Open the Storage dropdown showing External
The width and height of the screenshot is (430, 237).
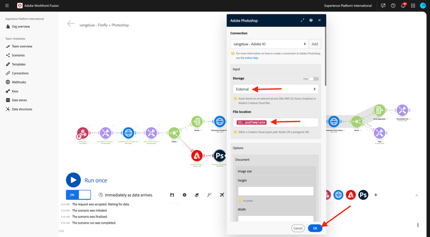tap(276, 89)
